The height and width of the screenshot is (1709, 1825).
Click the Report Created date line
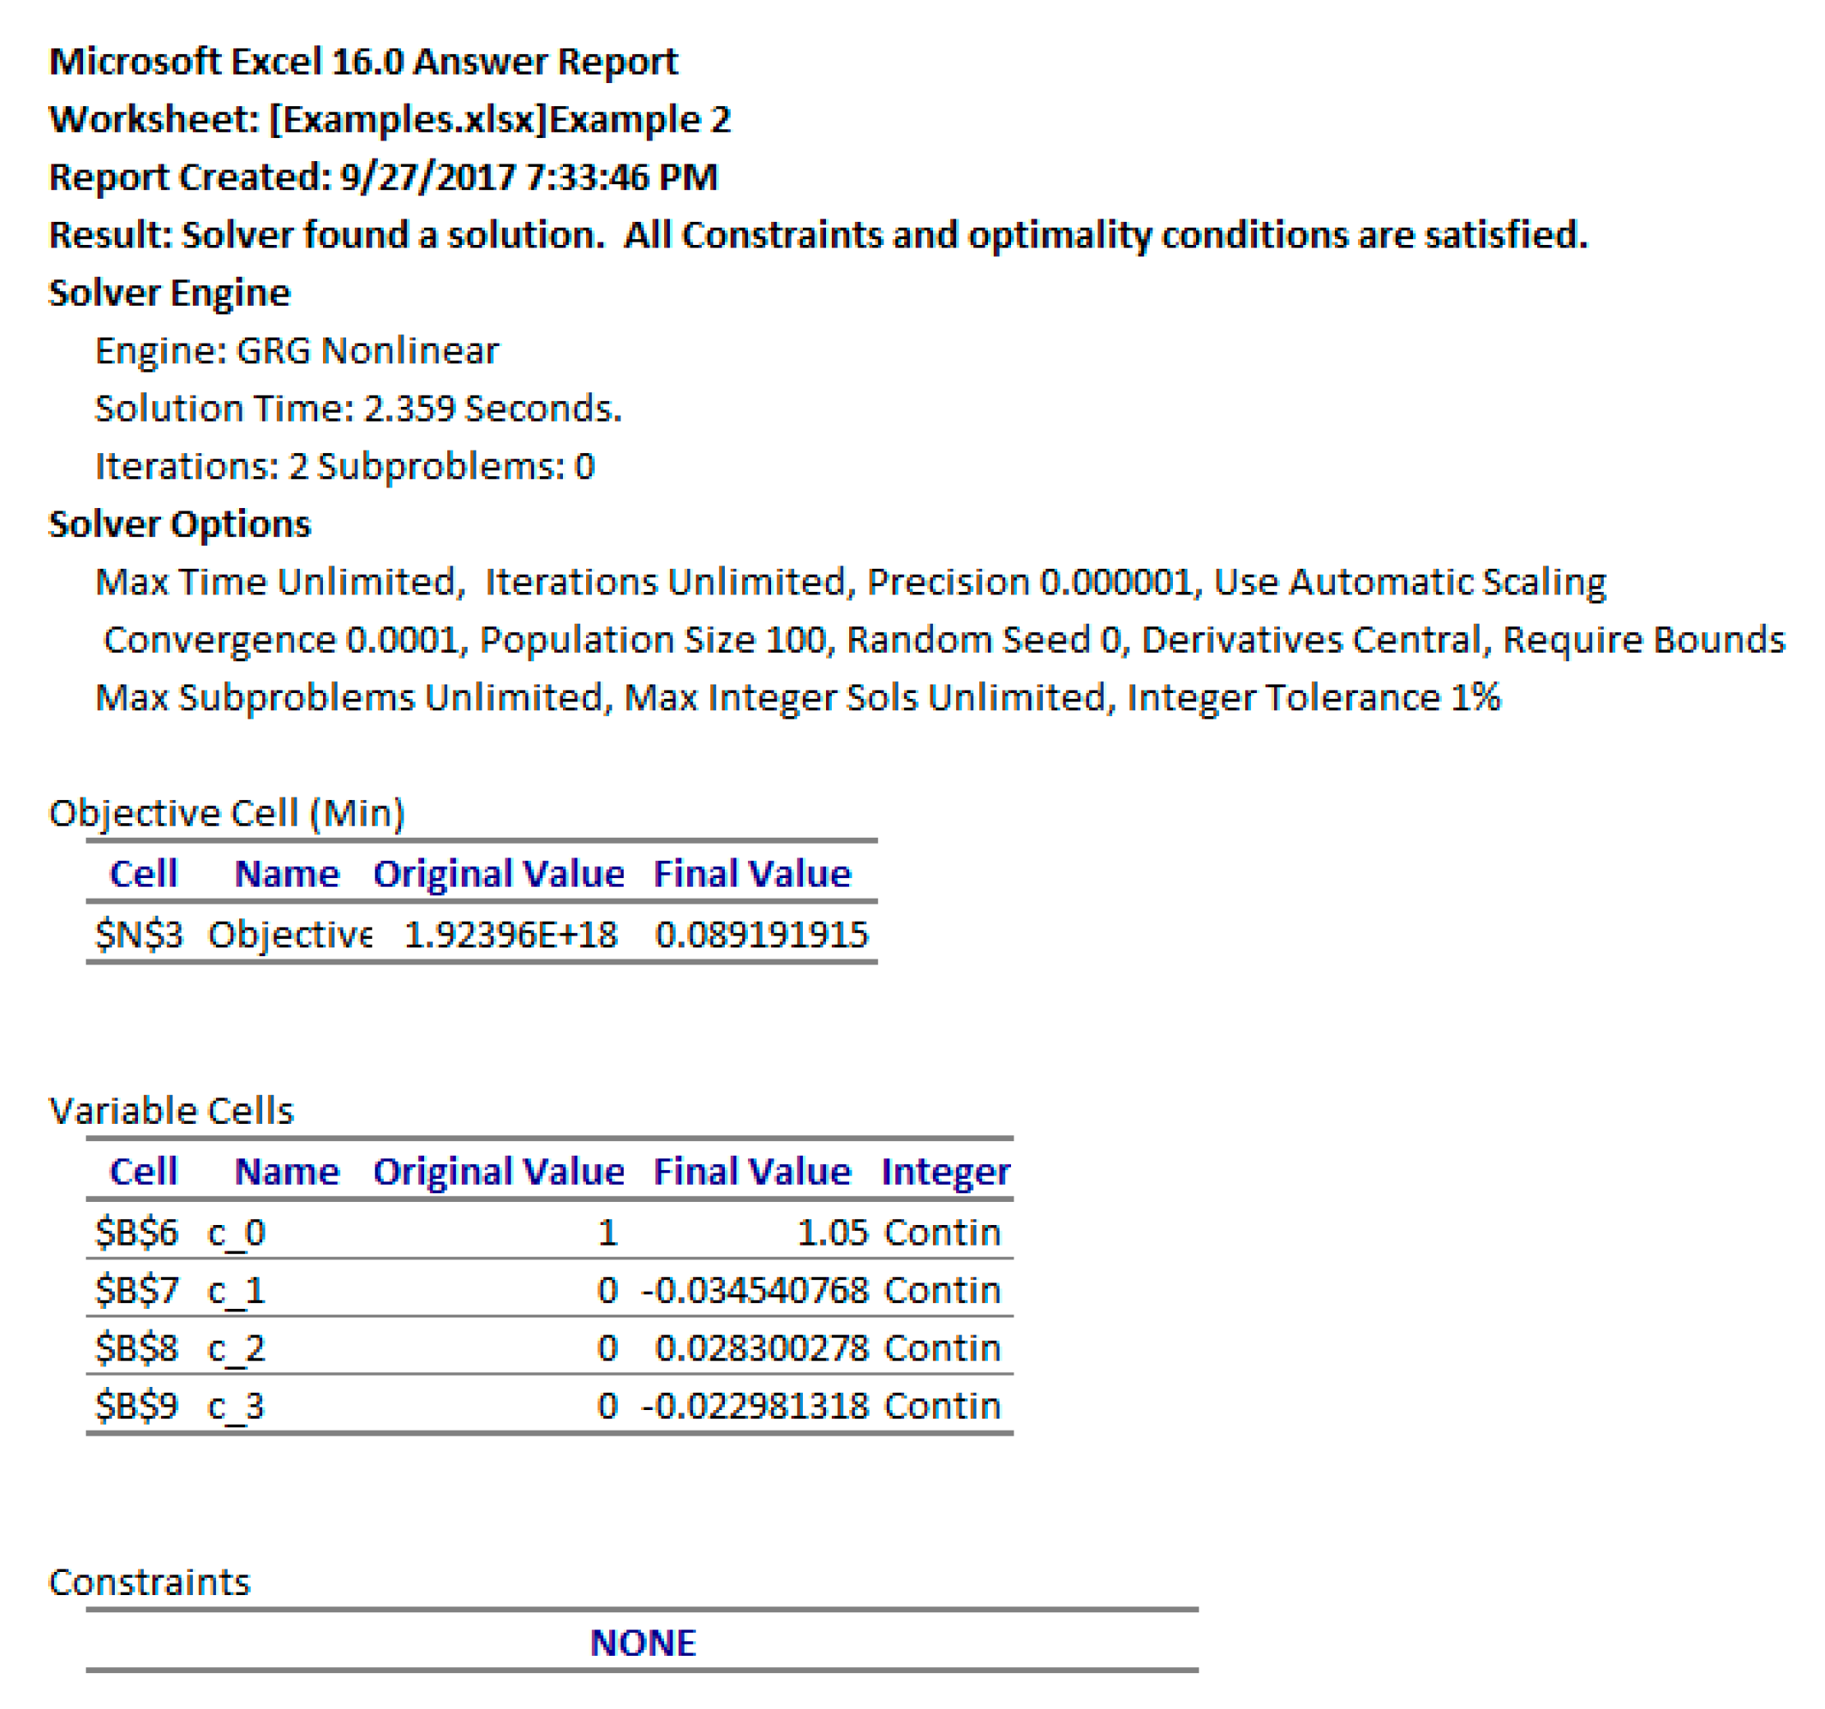tap(383, 177)
